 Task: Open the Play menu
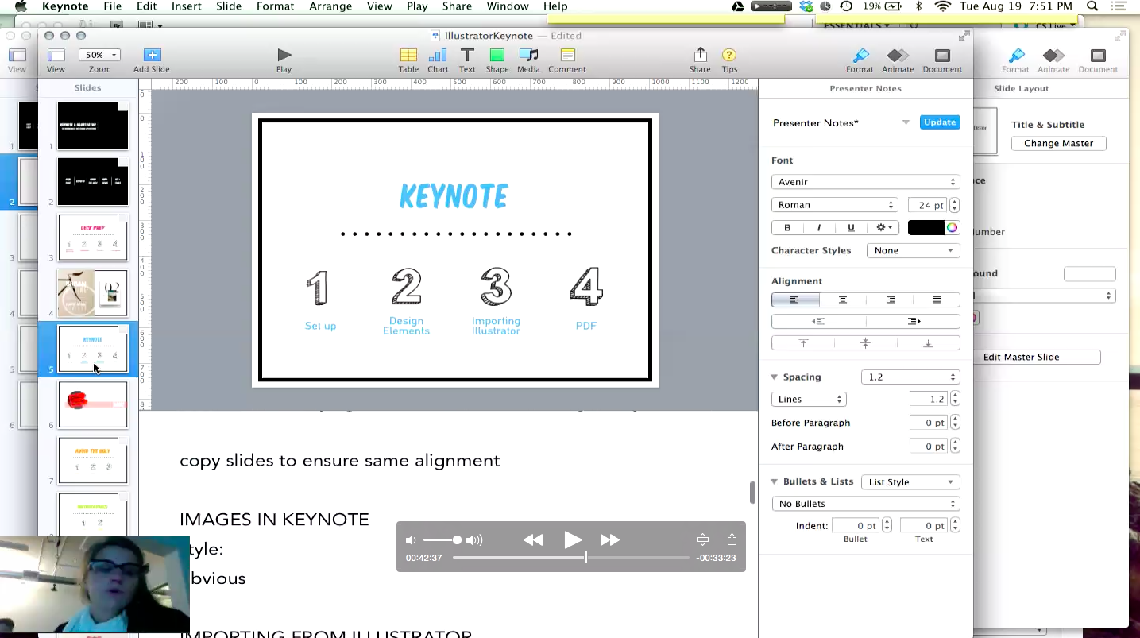(417, 6)
